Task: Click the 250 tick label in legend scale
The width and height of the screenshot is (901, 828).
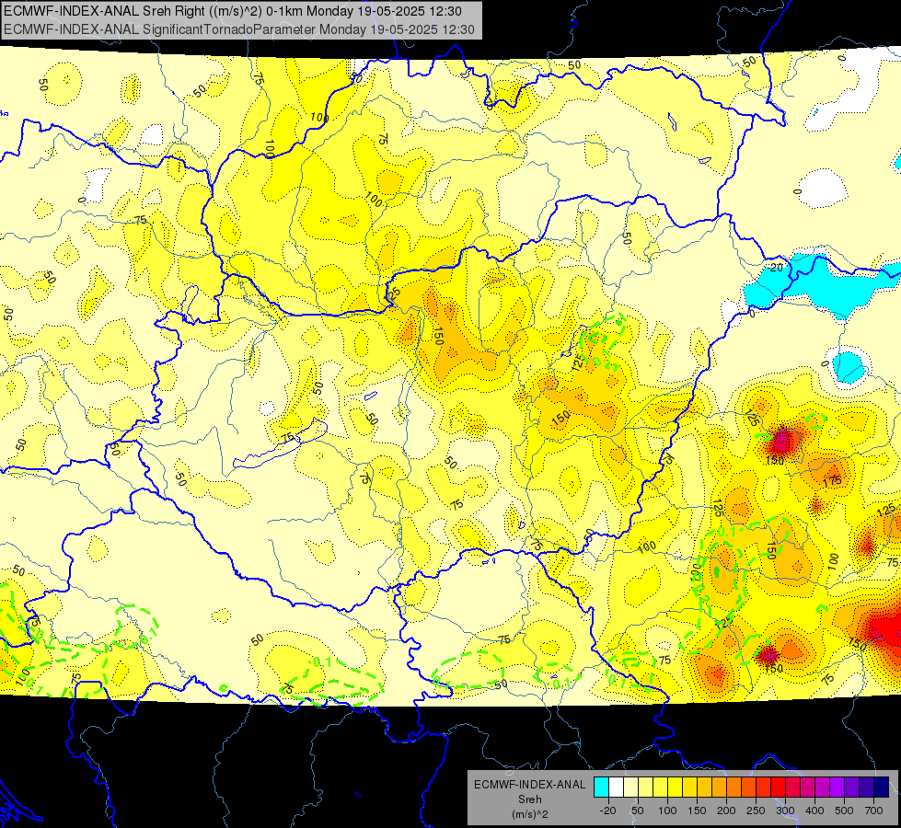Action: tap(756, 811)
